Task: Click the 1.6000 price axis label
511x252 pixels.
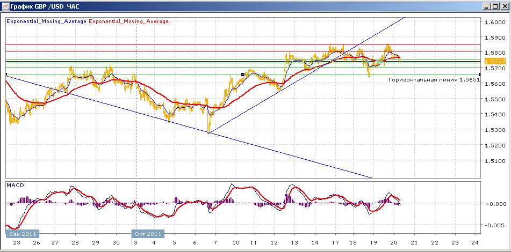Action: 494,22
